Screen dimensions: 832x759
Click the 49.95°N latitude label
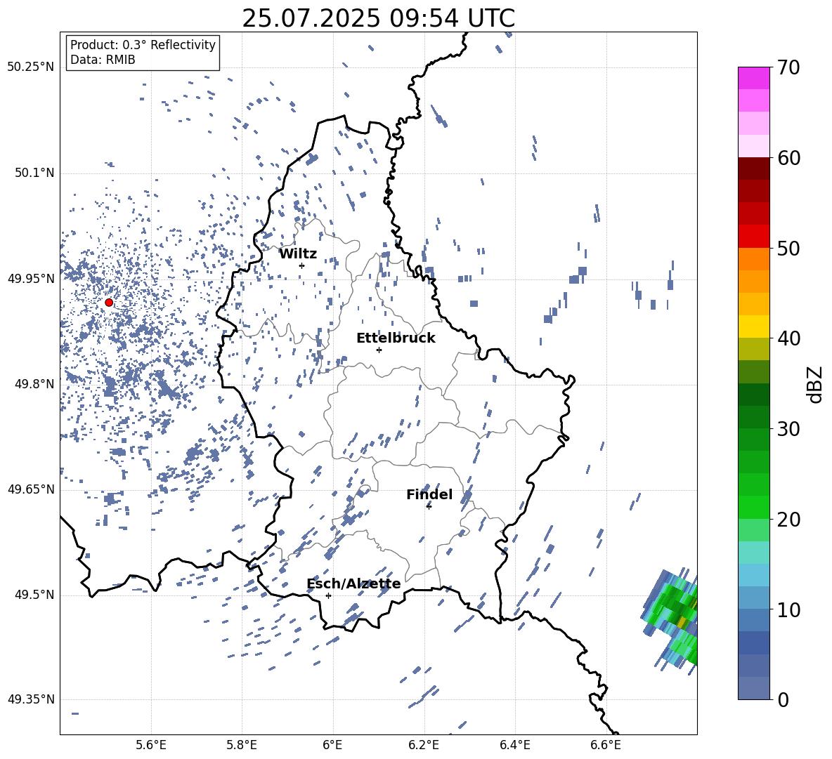pos(31,278)
